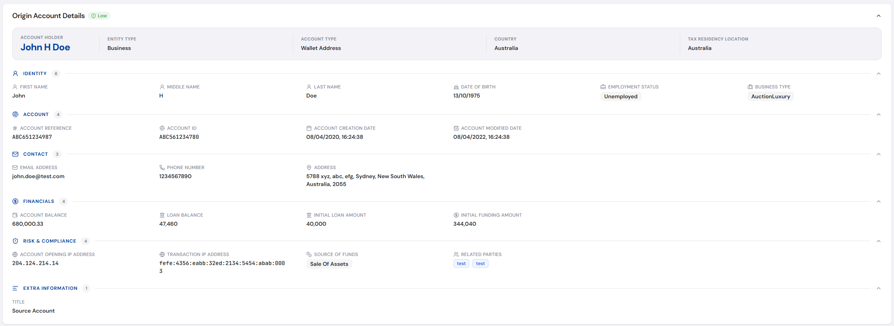Click the Source of Funds coins icon
The width and height of the screenshot is (894, 326).
point(309,254)
